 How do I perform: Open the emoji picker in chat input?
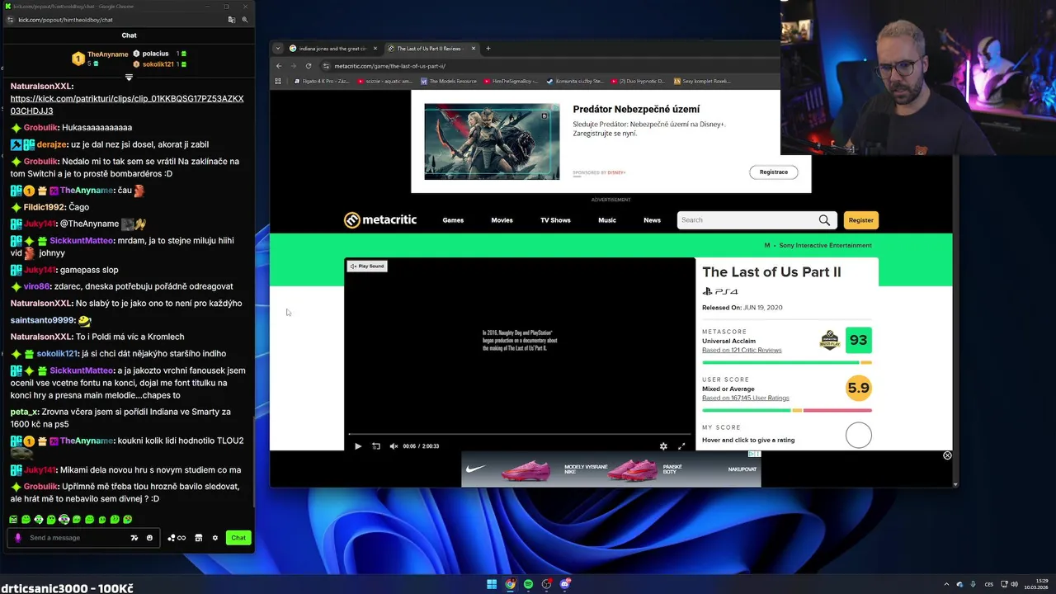tap(149, 538)
